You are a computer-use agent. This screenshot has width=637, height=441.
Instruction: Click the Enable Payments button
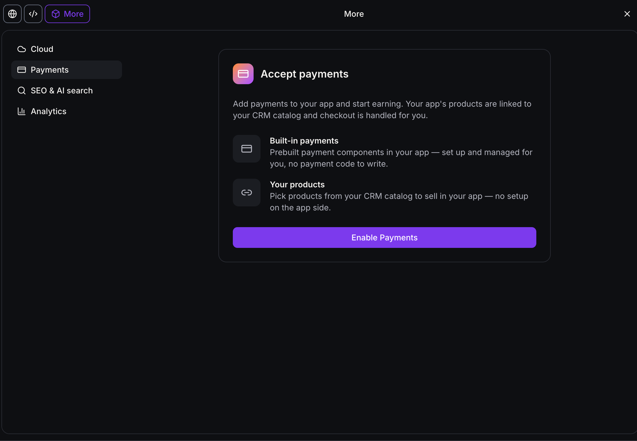tap(385, 238)
